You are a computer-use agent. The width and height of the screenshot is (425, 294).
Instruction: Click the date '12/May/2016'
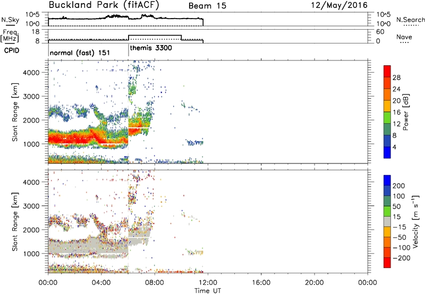click(x=339, y=5)
